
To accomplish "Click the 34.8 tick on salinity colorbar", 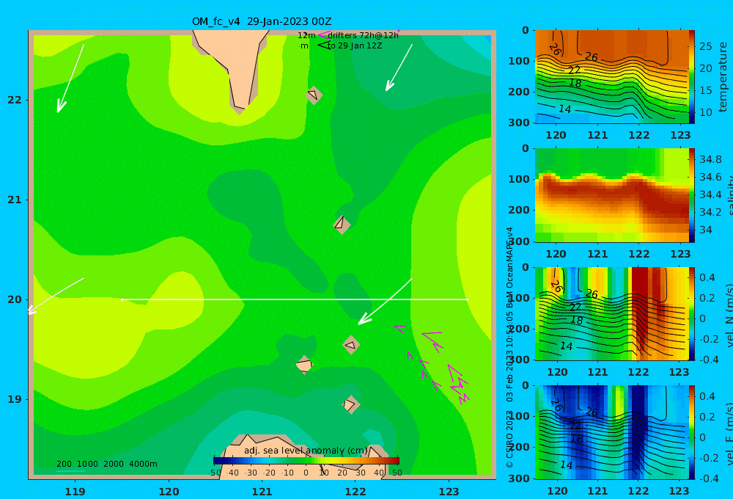I will [x=710, y=159].
